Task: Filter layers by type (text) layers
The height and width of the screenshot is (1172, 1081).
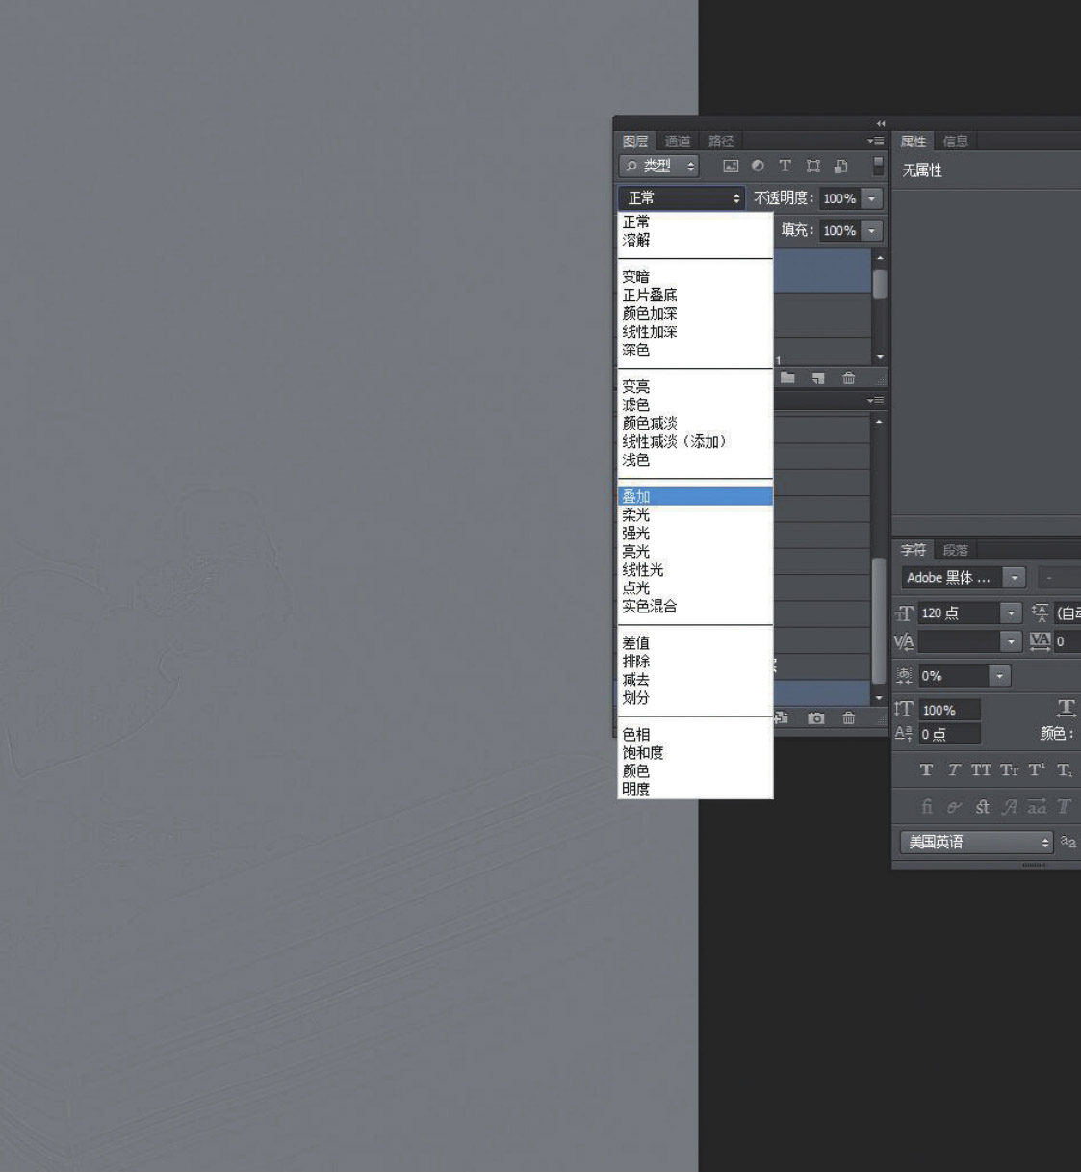Action: point(785,167)
